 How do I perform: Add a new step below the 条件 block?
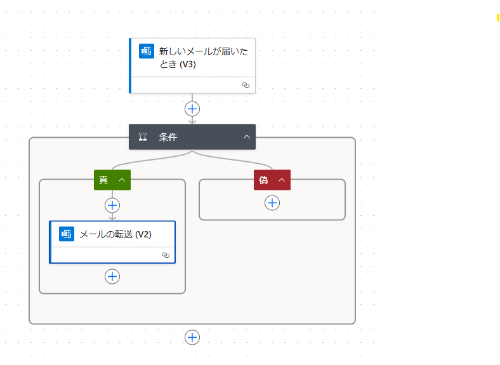click(x=192, y=338)
